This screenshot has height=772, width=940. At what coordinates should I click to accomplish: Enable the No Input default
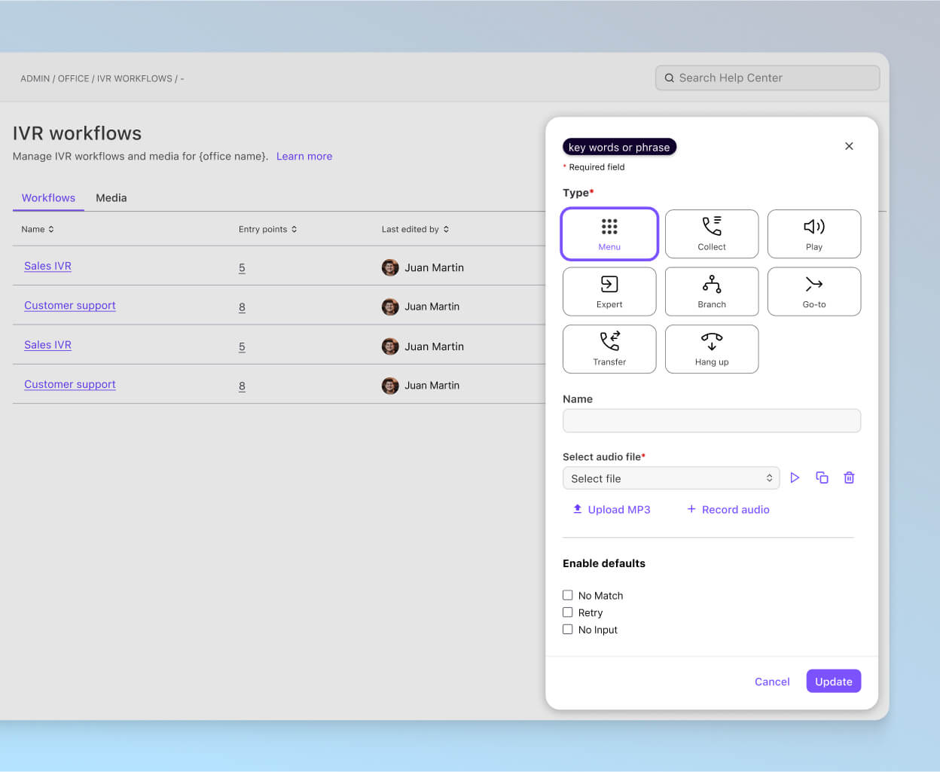pos(567,629)
